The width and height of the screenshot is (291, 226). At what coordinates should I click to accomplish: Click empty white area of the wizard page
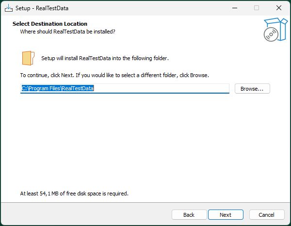pyautogui.click(x=145, y=143)
